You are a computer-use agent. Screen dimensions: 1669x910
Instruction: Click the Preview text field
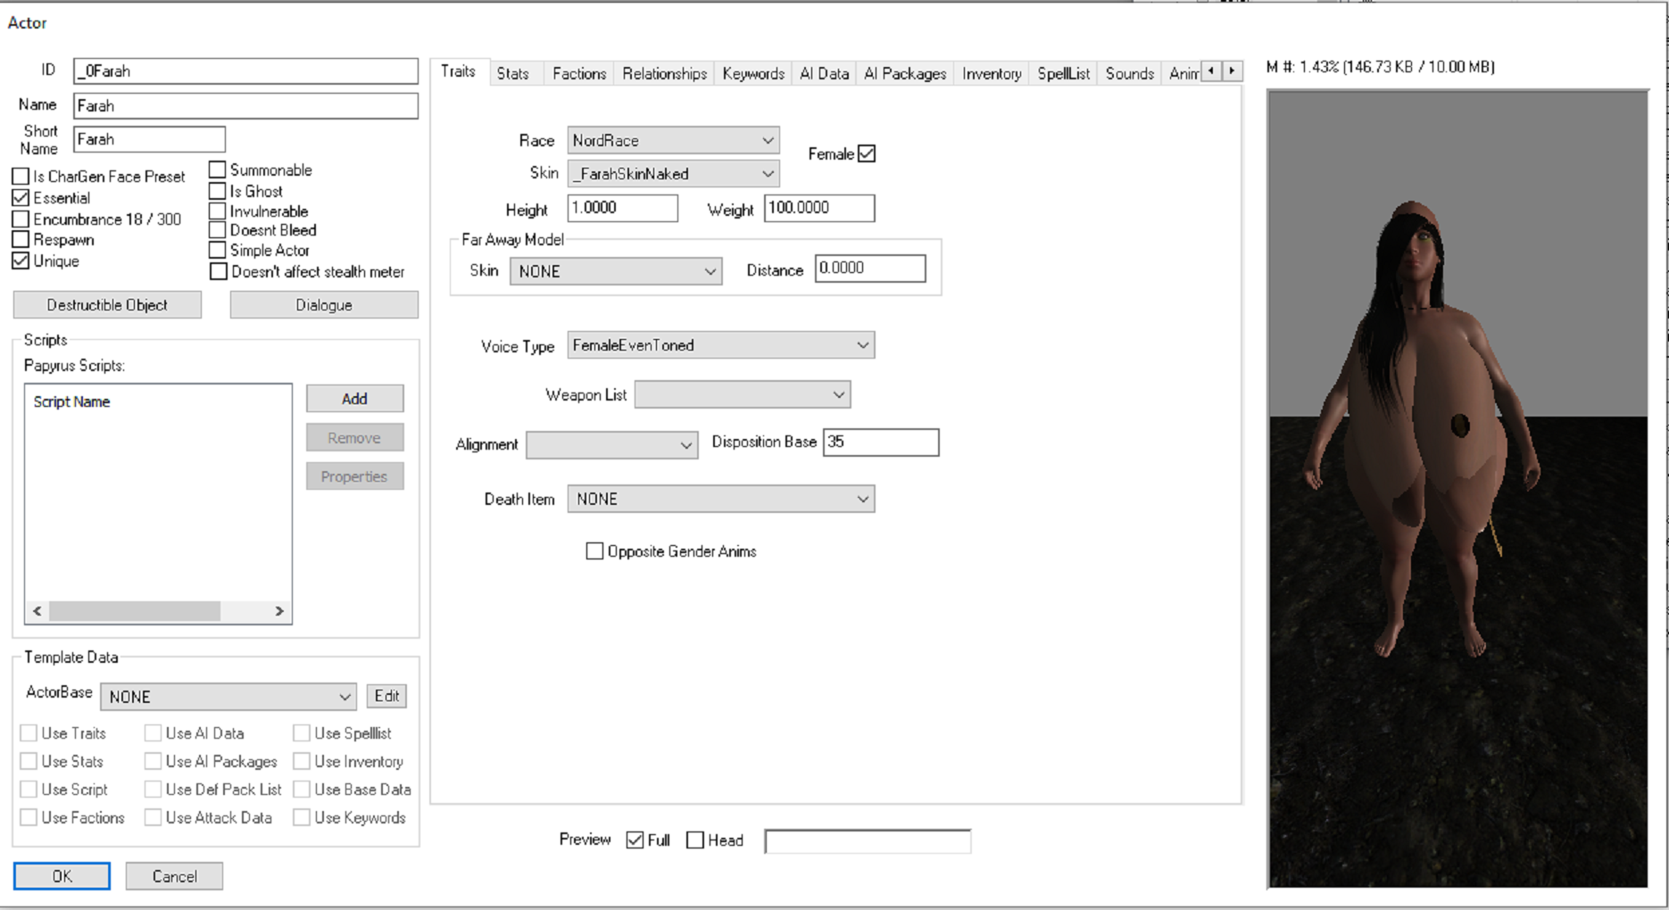tap(868, 840)
